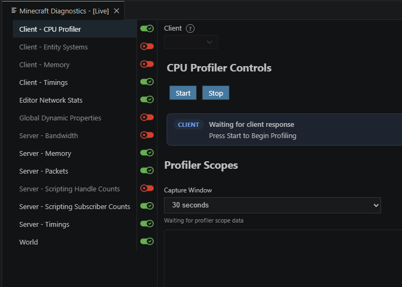Turn on Global Dynamic Properties toggle

tap(147, 117)
